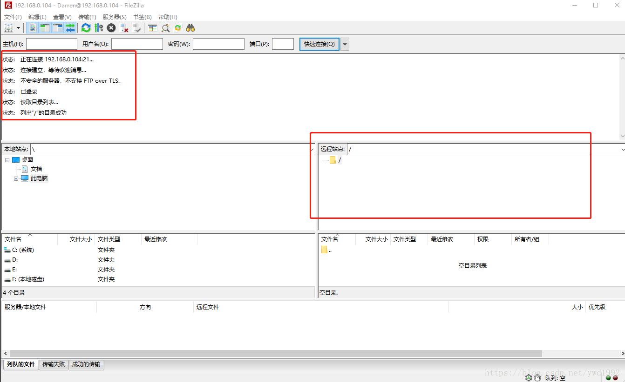Open the 远程站点 path dropdown
625x382 pixels.
(622, 149)
